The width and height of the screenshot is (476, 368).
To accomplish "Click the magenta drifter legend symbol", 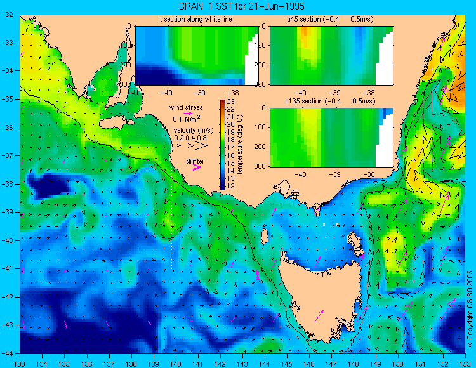I will pos(197,168).
